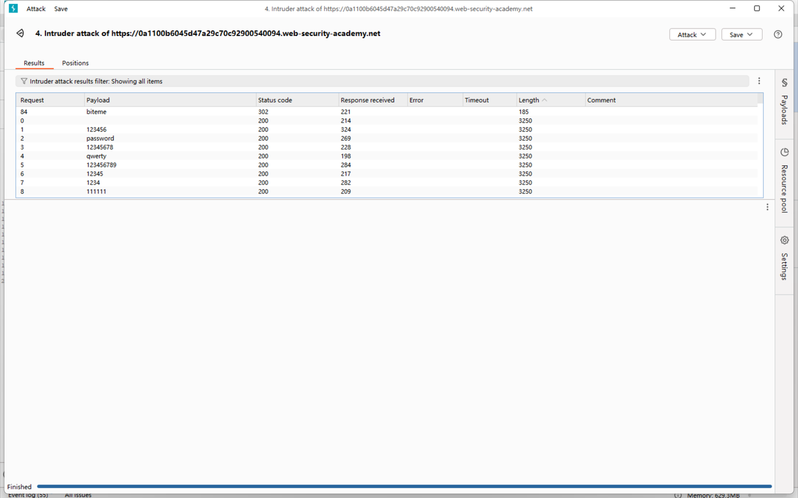
Task: Open the Attack menu
Action: pyautogui.click(x=36, y=8)
